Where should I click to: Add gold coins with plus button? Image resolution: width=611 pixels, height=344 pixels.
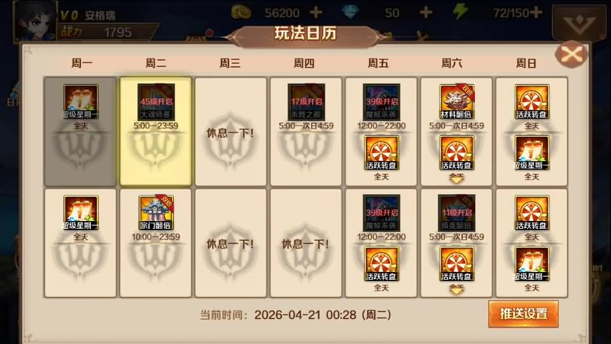tap(316, 13)
